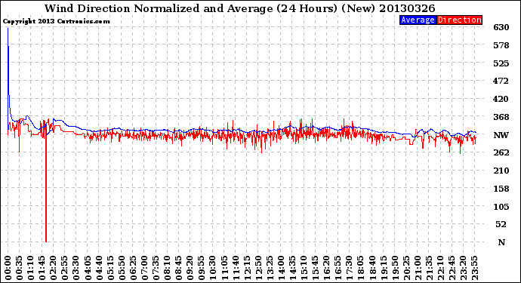
Task: Click the 16:20 time label
Action: tap(327, 268)
